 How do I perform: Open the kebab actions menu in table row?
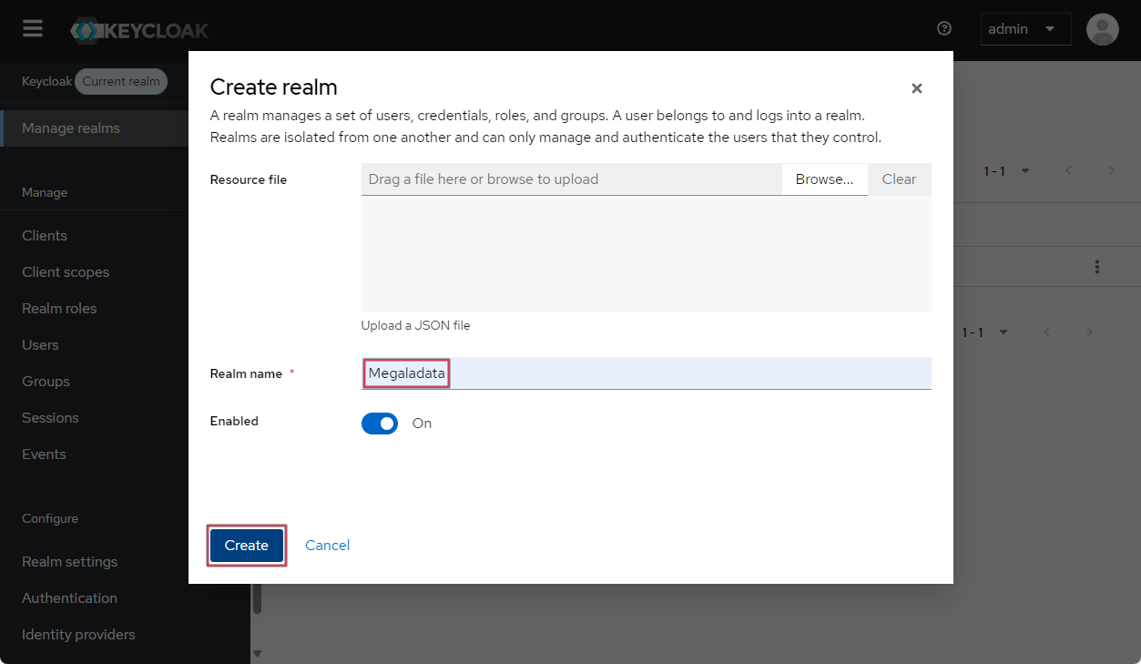[x=1097, y=267]
